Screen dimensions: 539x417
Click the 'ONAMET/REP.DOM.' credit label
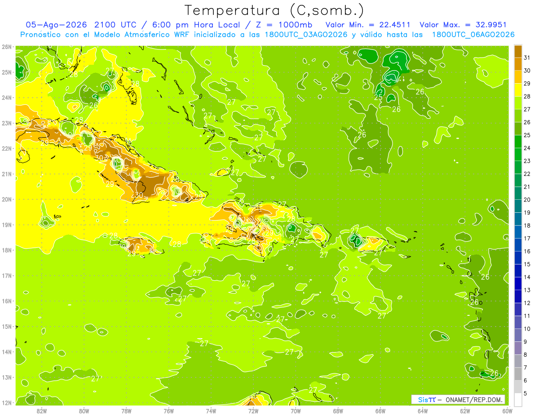pyautogui.click(x=475, y=399)
